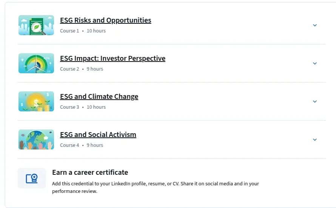Click the Course 2 9 hours label
Image resolution: width=336 pixels, height=208 pixels.
tap(82, 69)
